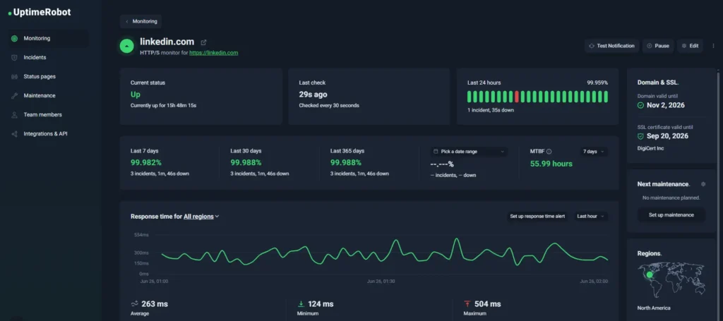The height and width of the screenshot is (321, 723).
Task: Click the Maintenance wrench icon
Action: [14, 96]
